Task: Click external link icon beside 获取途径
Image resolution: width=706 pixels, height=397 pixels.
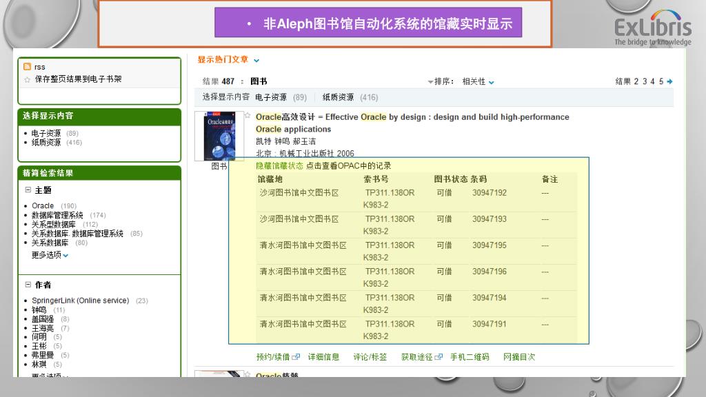Action: coord(438,357)
